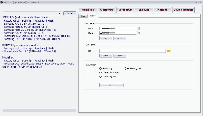The height and width of the screenshot is (116, 203).
Task: Open the QCN file browse folder icon
Action: 169,51
